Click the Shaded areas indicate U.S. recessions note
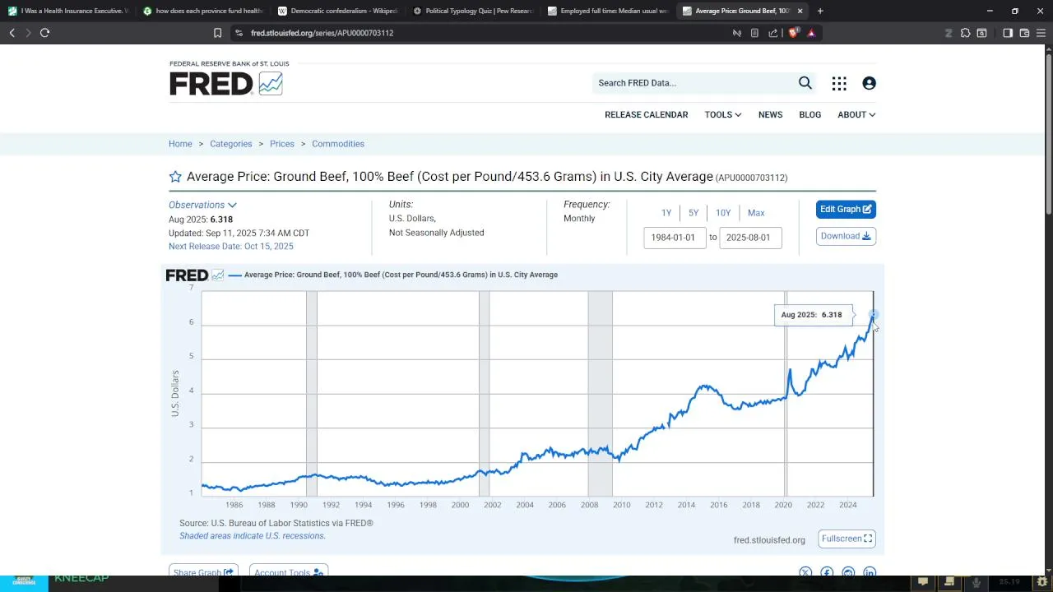This screenshot has height=592, width=1053. tap(253, 536)
